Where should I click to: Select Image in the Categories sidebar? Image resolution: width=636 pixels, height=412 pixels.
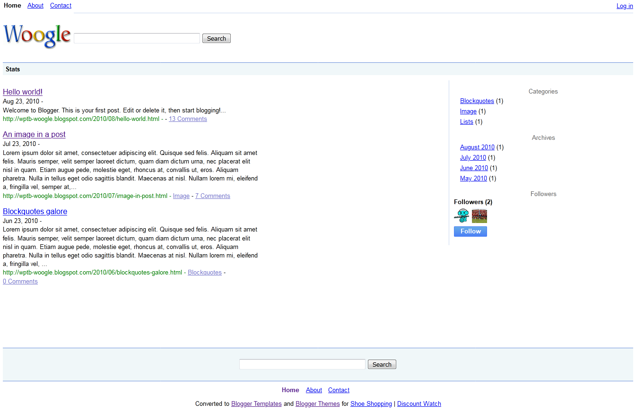tap(468, 112)
